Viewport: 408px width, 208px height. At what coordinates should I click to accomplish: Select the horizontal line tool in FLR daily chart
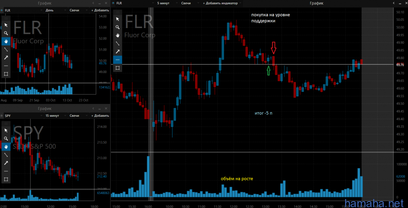tap(6, 66)
